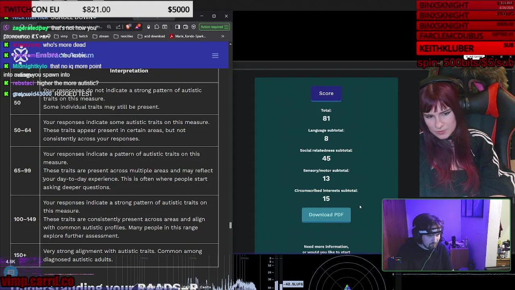This screenshot has height=290, width=515.
Task: Click the Sensory/motor subtotal value 13
Action: click(326, 178)
